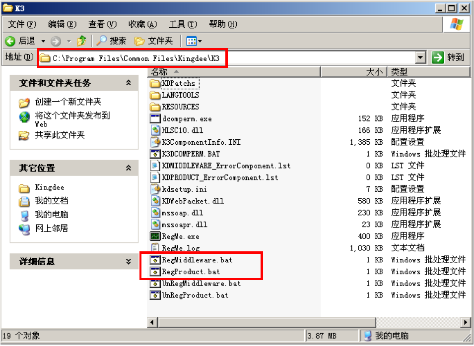Viewport: 474px width, 346px height.
Task: Click the K3ComponentInfo.INI file name
Action: pyautogui.click(x=202, y=142)
